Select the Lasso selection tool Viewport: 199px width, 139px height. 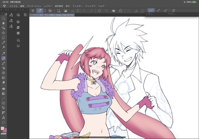[4, 37]
